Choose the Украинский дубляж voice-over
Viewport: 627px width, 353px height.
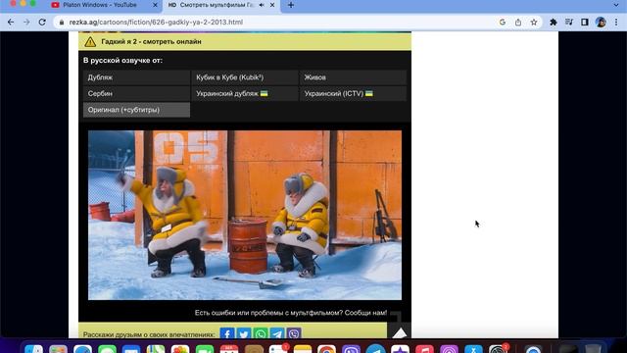tap(245, 94)
